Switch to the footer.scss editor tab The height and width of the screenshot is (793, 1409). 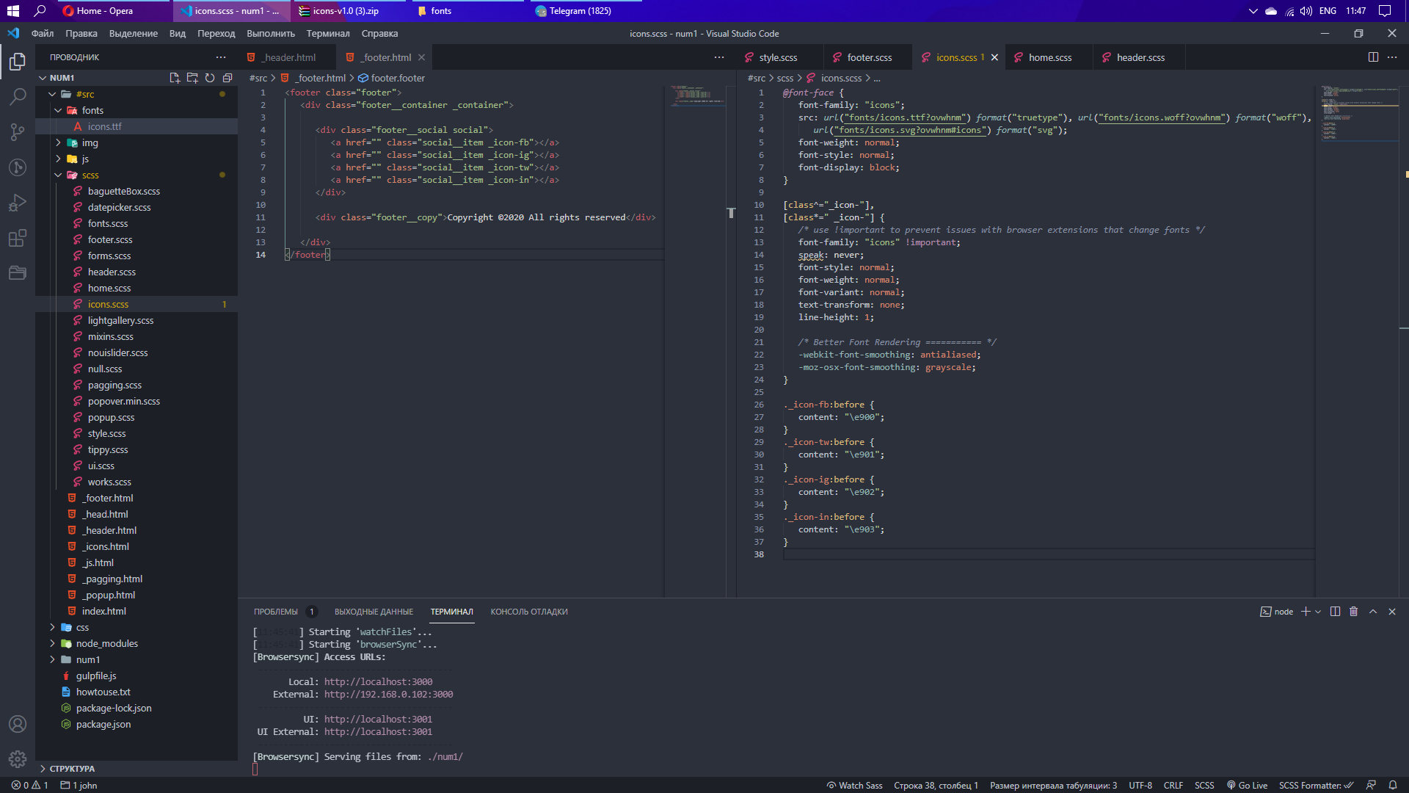[x=869, y=57]
